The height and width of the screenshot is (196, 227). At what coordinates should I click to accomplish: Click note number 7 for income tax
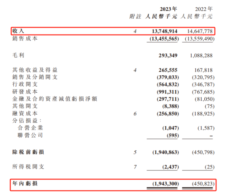[135, 167]
